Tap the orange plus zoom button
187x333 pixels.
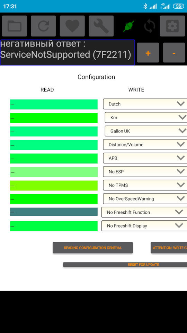pyautogui.click(x=148, y=53)
